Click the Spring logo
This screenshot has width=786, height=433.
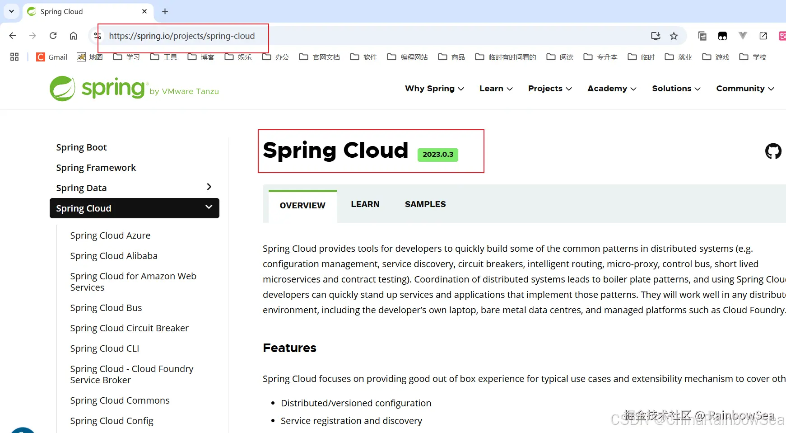click(x=134, y=89)
